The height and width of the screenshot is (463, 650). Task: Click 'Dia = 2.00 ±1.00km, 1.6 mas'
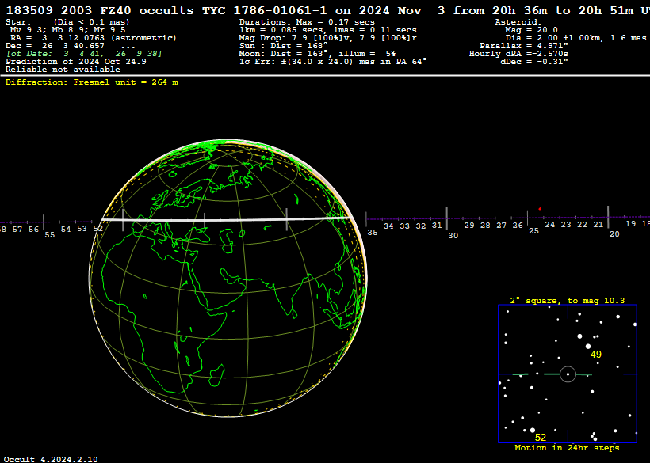[x=575, y=38]
